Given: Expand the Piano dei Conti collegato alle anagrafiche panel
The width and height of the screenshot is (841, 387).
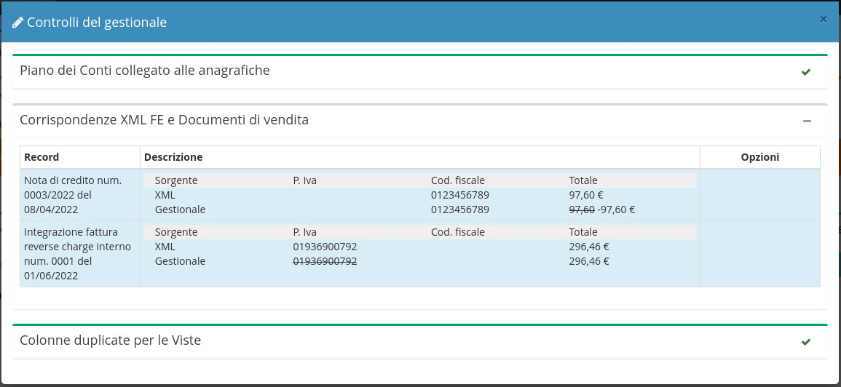Looking at the screenshot, I should [145, 71].
